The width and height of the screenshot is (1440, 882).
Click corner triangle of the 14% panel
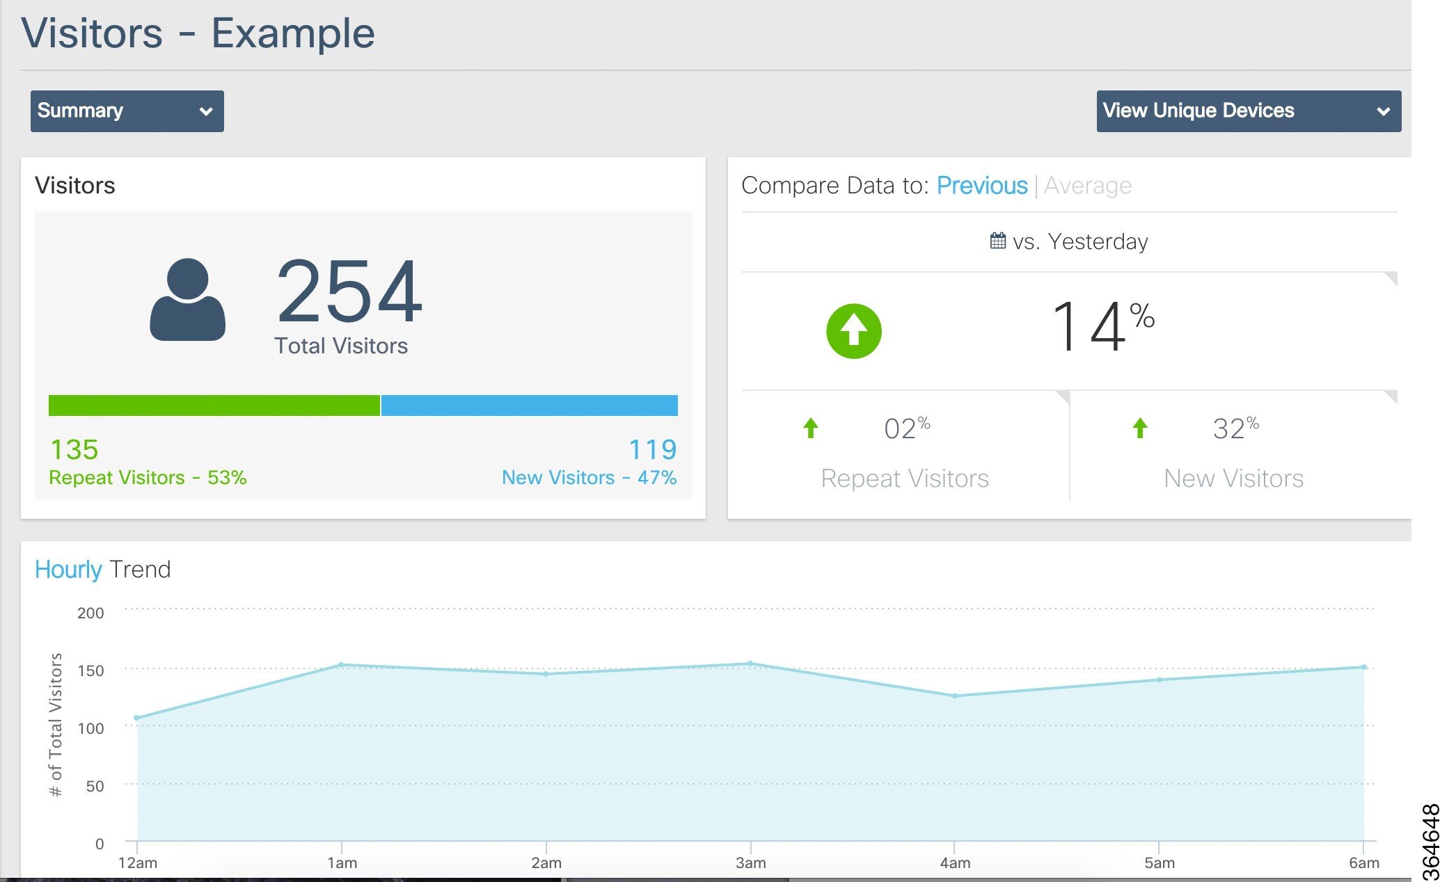(x=1392, y=278)
